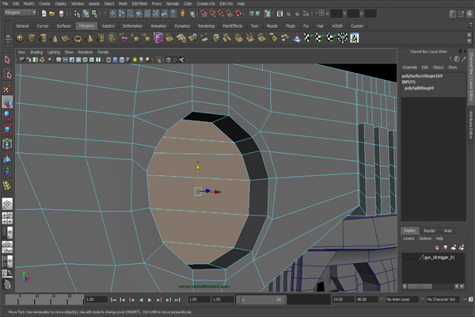Click the range slider bar
This screenshot has width=475, height=317.
(260, 300)
